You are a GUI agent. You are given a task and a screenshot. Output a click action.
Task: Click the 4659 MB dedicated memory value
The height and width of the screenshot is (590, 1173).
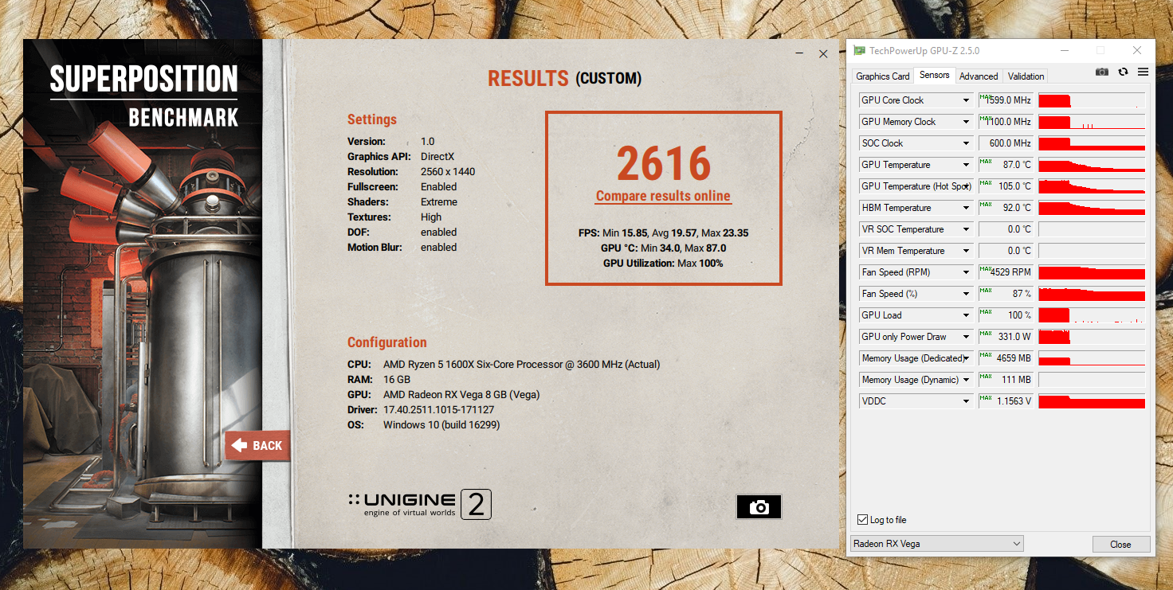[1006, 358]
